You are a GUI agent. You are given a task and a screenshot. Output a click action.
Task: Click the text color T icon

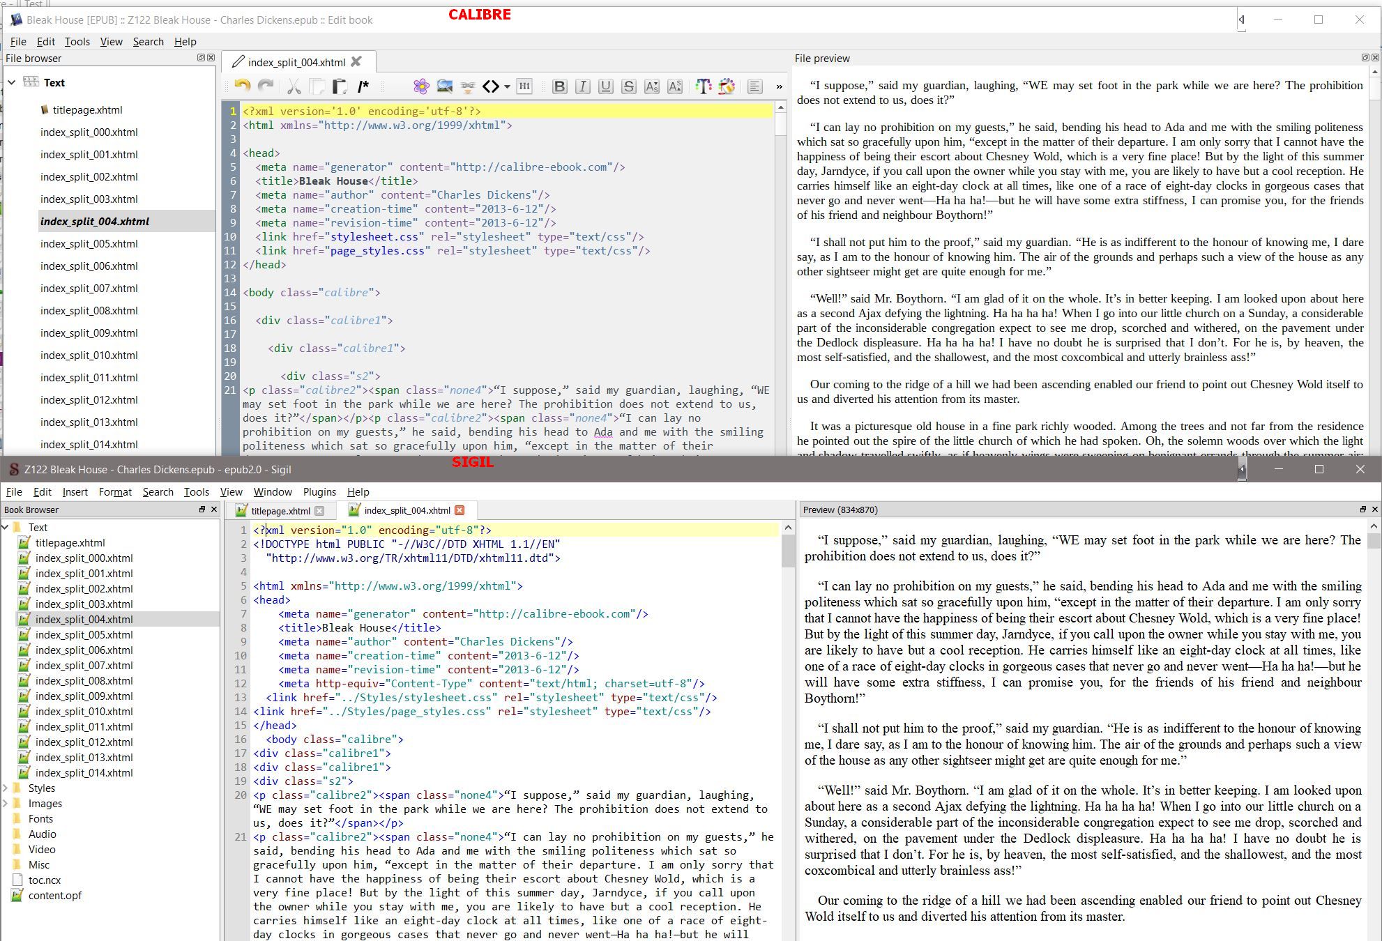coord(703,86)
